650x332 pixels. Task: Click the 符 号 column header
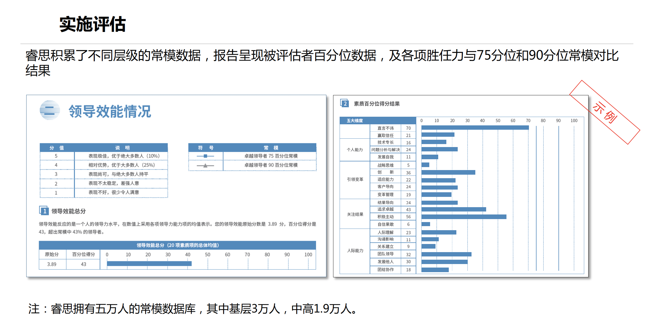(x=206, y=148)
